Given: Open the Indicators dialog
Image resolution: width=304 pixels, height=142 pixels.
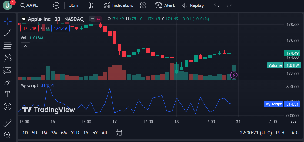Looking at the screenshot, I should (x=118, y=5).
